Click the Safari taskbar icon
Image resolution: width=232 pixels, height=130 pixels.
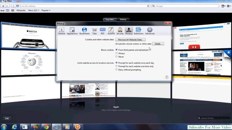(x=57, y=127)
